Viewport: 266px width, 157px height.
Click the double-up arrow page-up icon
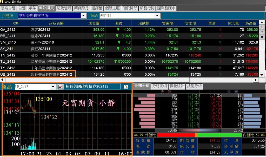262,27
